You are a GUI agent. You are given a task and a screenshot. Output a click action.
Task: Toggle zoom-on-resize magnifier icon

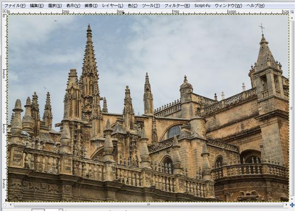[x=292, y=11]
